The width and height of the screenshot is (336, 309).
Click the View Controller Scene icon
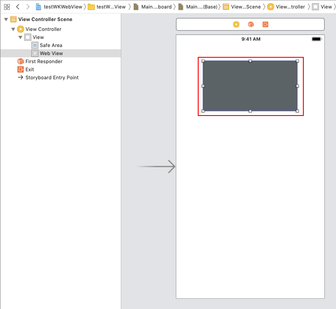pyautogui.click(x=13, y=19)
